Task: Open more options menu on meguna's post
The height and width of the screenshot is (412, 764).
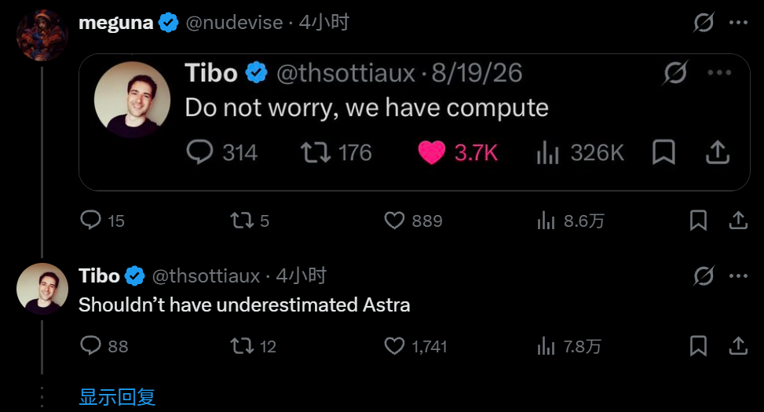Action: tap(739, 23)
